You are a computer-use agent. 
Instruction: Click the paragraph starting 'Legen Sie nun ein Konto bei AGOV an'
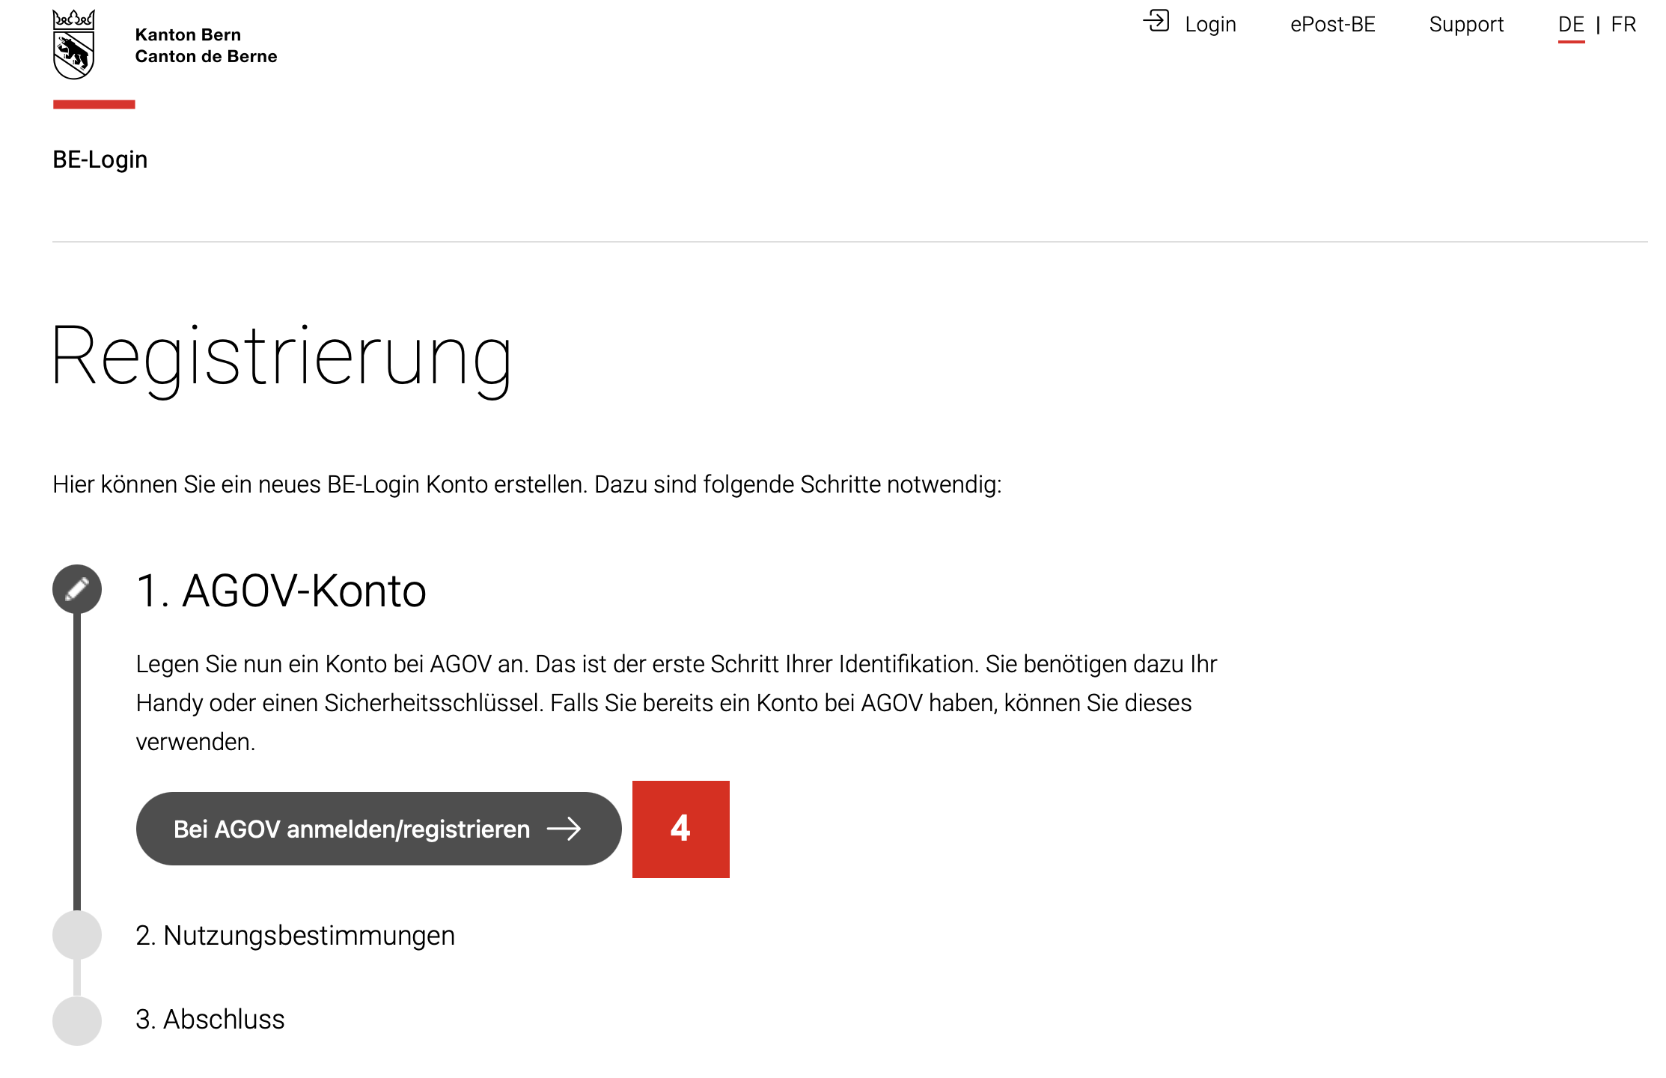click(677, 703)
